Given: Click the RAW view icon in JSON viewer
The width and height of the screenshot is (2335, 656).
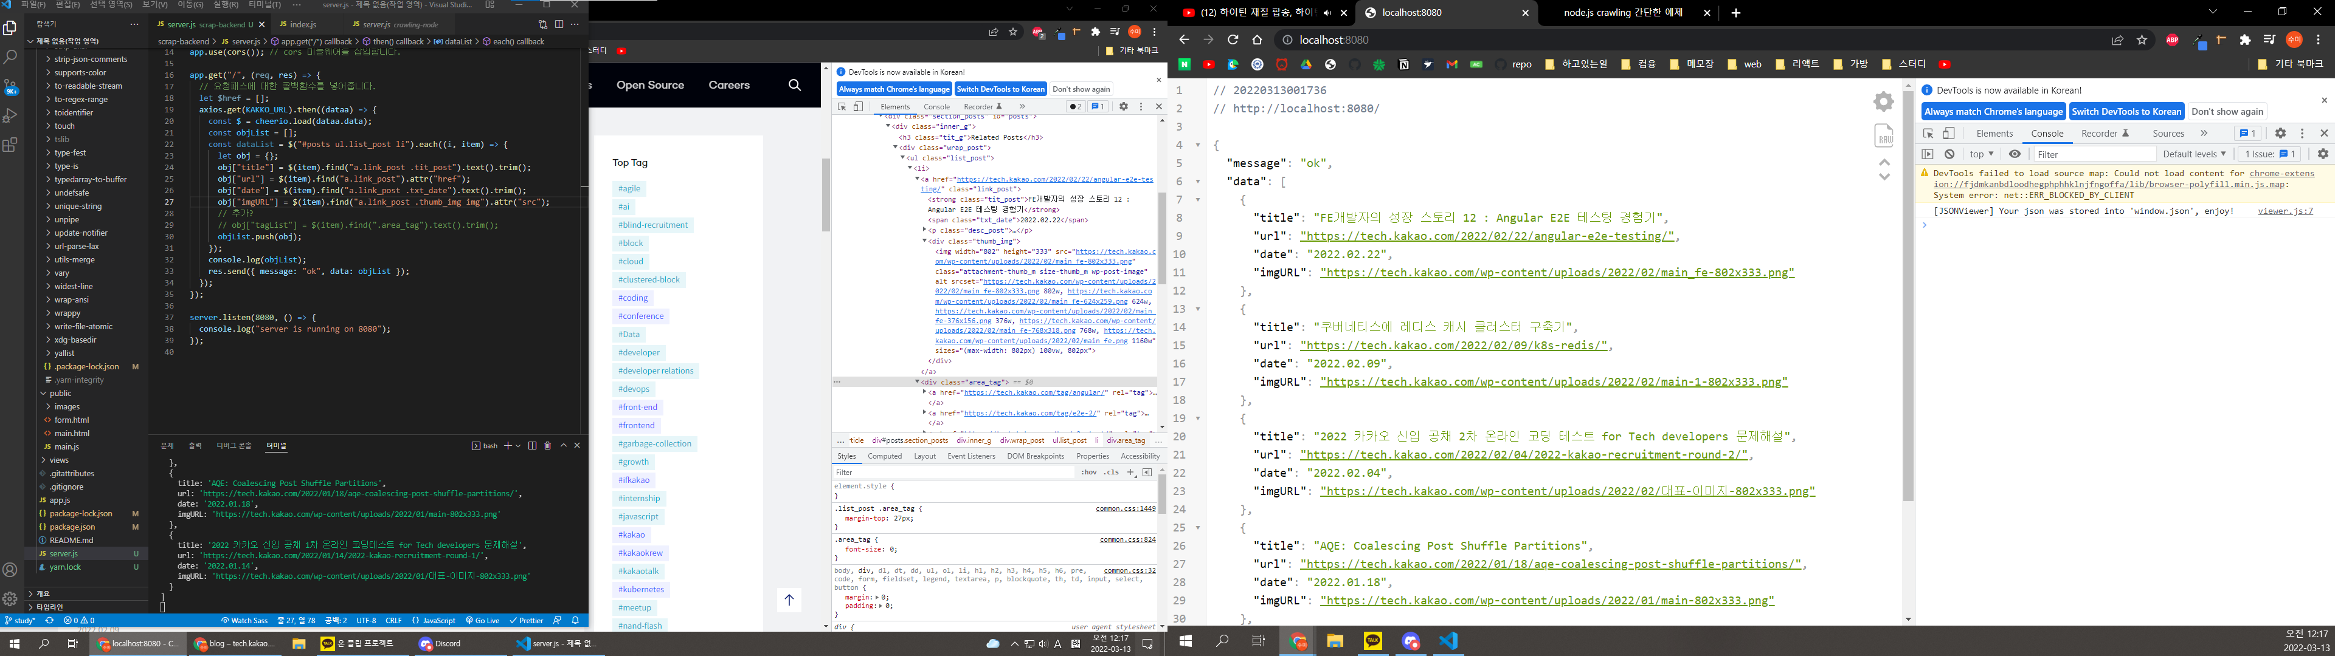Looking at the screenshot, I should 1884,136.
